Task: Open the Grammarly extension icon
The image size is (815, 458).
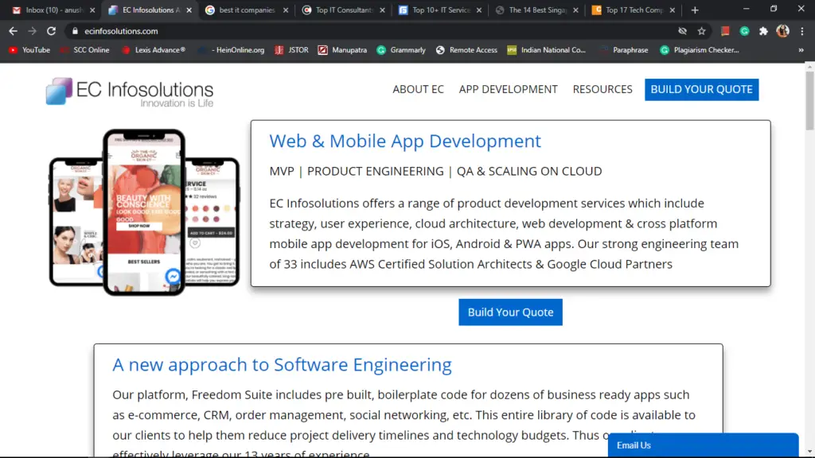Action: point(744,31)
